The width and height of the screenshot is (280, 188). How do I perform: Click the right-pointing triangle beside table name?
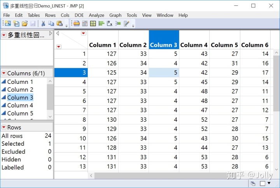[51, 33]
